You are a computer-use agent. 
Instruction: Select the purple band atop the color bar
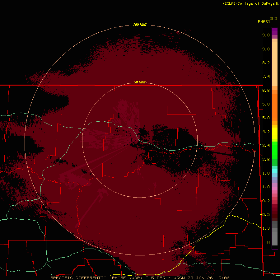(x=275, y=31)
